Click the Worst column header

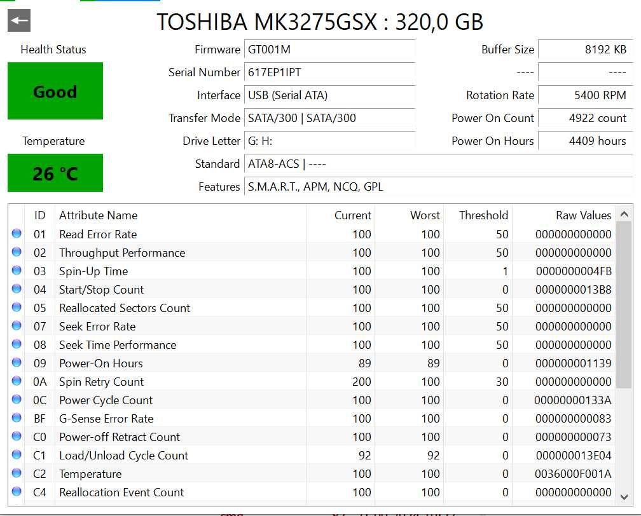pos(410,215)
